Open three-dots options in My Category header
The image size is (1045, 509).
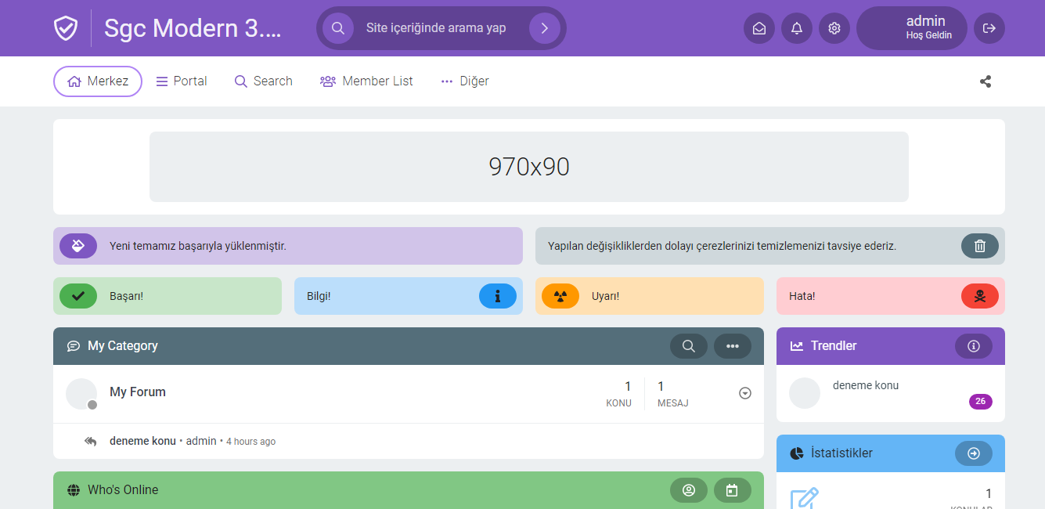click(x=732, y=346)
